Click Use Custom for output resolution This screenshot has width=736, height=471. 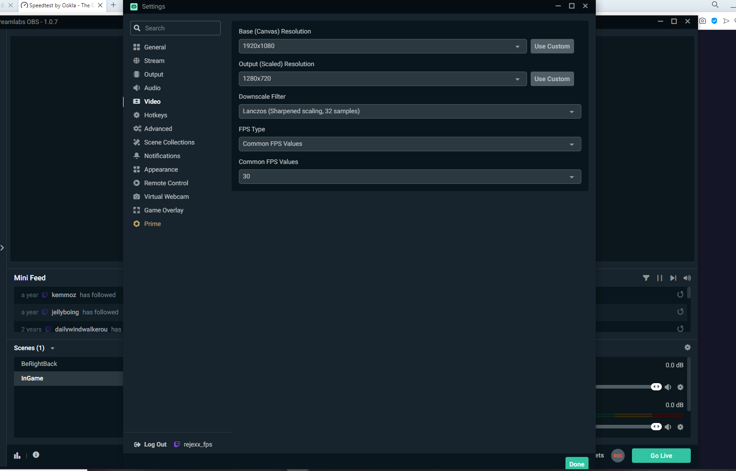pos(552,79)
